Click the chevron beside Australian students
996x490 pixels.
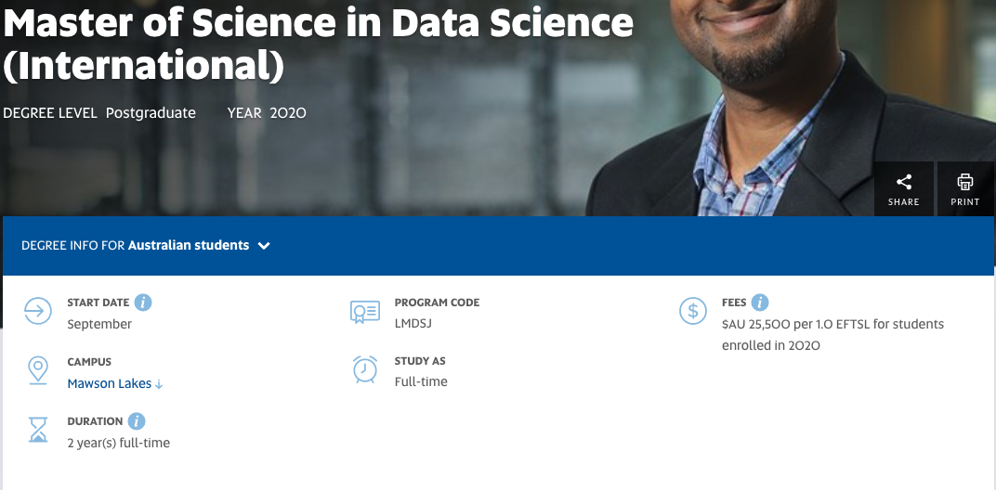(x=264, y=246)
